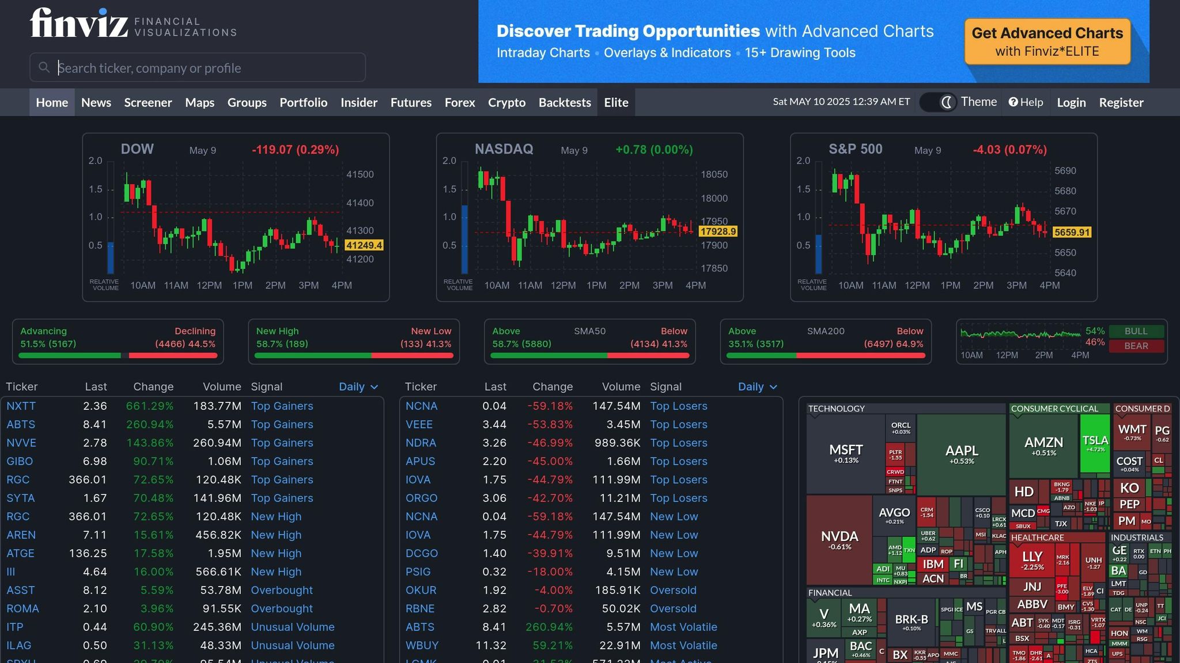This screenshot has height=663, width=1180.
Task: Open the Groups menu item
Action: [x=247, y=102]
